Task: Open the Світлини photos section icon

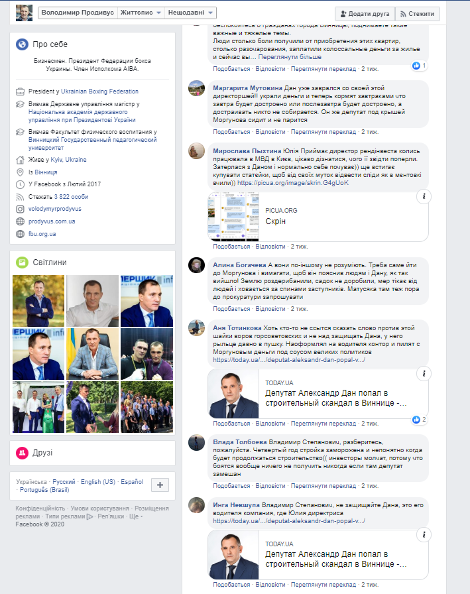Action: tap(22, 262)
